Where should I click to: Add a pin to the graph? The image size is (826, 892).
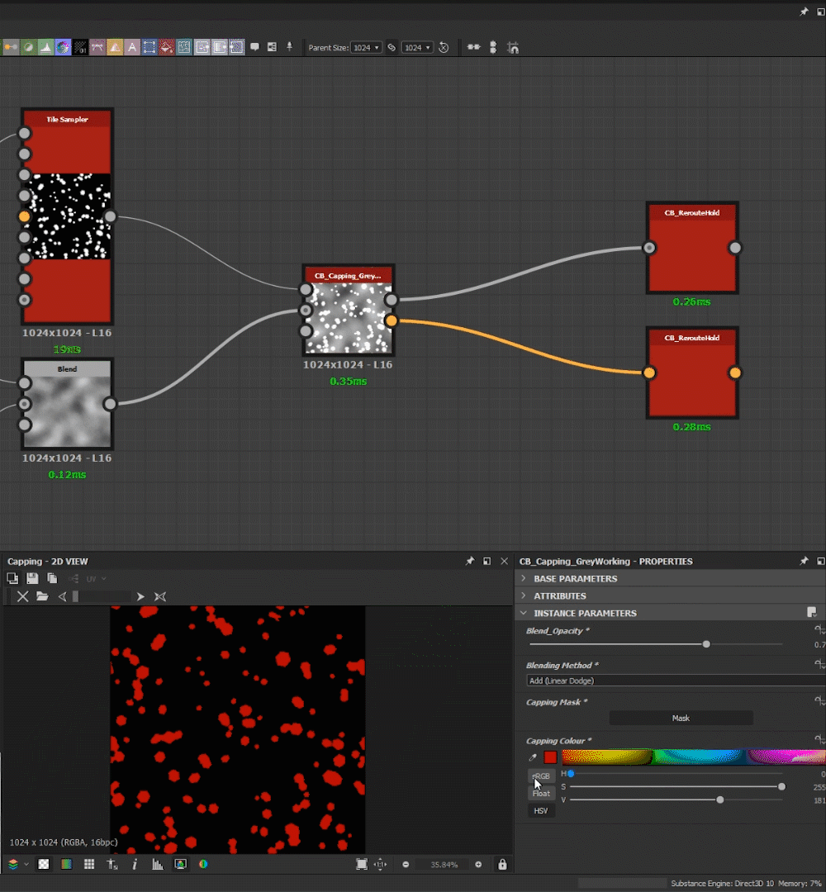click(290, 47)
